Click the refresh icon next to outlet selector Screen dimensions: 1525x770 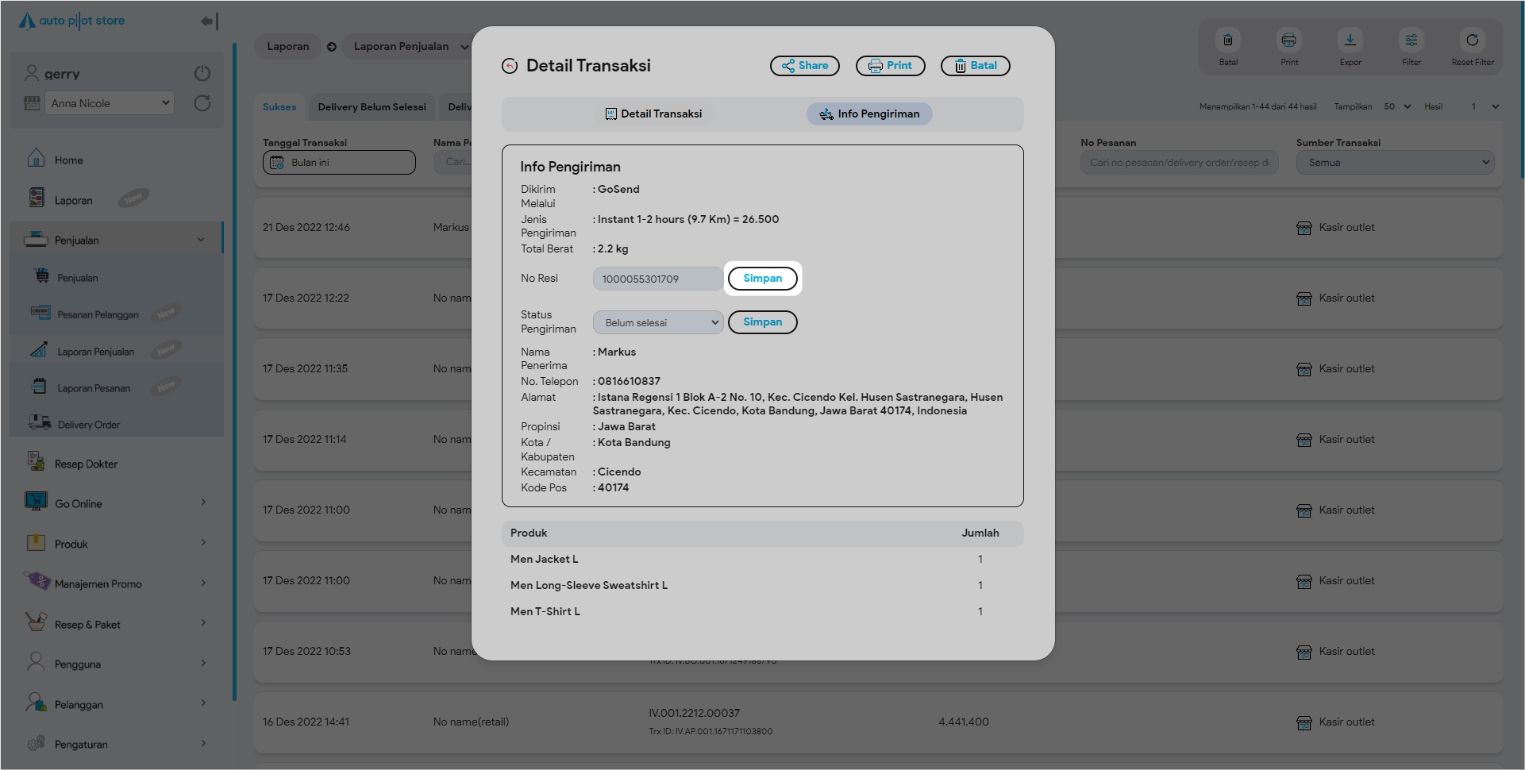[x=202, y=103]
